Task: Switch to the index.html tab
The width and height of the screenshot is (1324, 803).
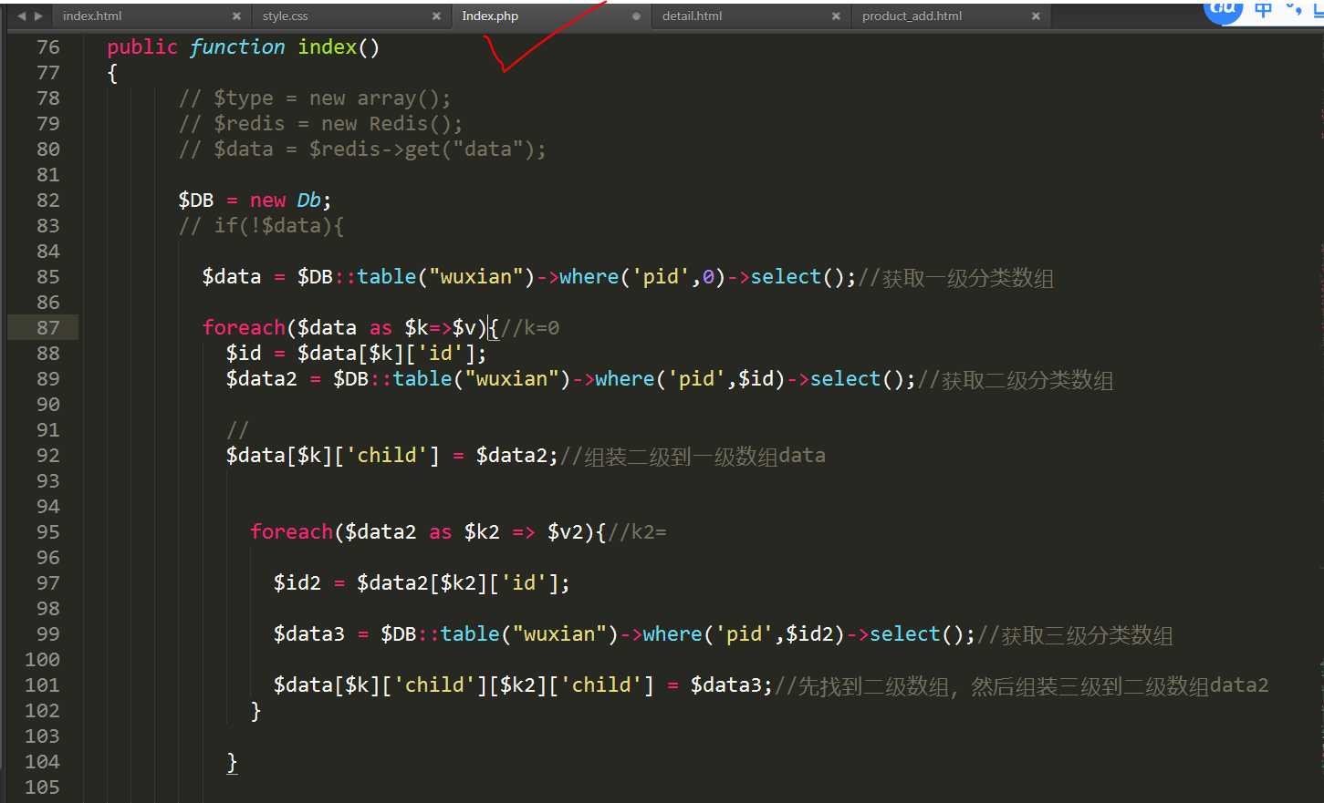Action: coord(92,16)
